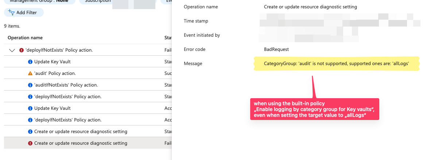Click info icon beside started Create or update diagnostic setting
This screenshot has height=160, width=434.
tap(30, 132)
